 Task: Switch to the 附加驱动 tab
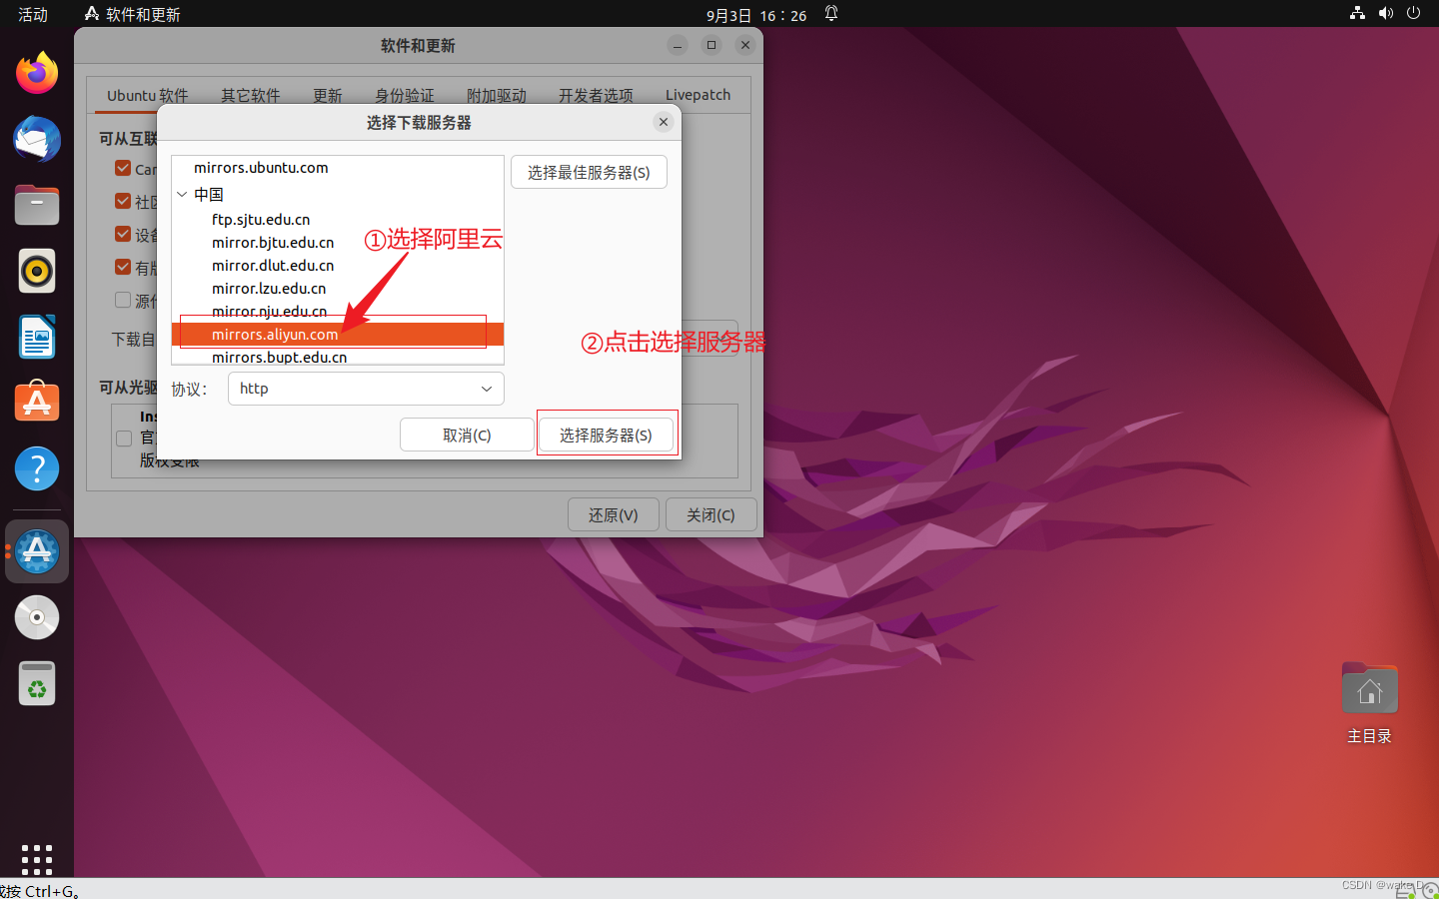click(497, 95)
